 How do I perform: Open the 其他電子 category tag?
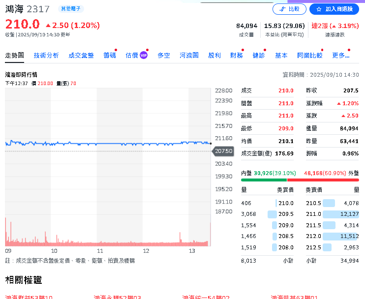[x=71, y=9]
